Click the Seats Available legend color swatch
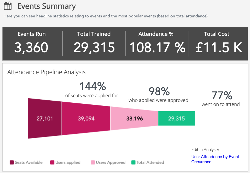Viewport: 250px width, 173px height. click(12, 162)
